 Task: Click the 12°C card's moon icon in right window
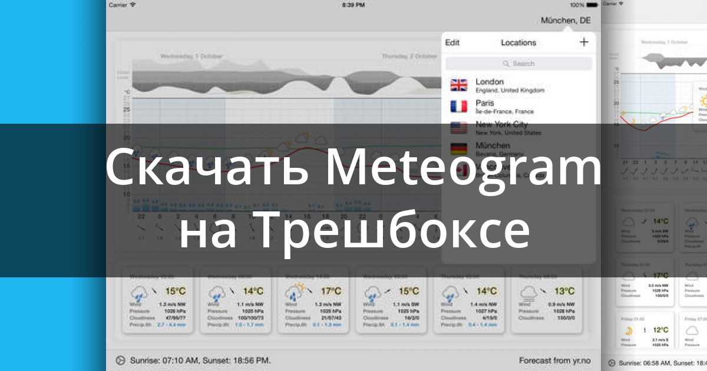click(629, 331)
